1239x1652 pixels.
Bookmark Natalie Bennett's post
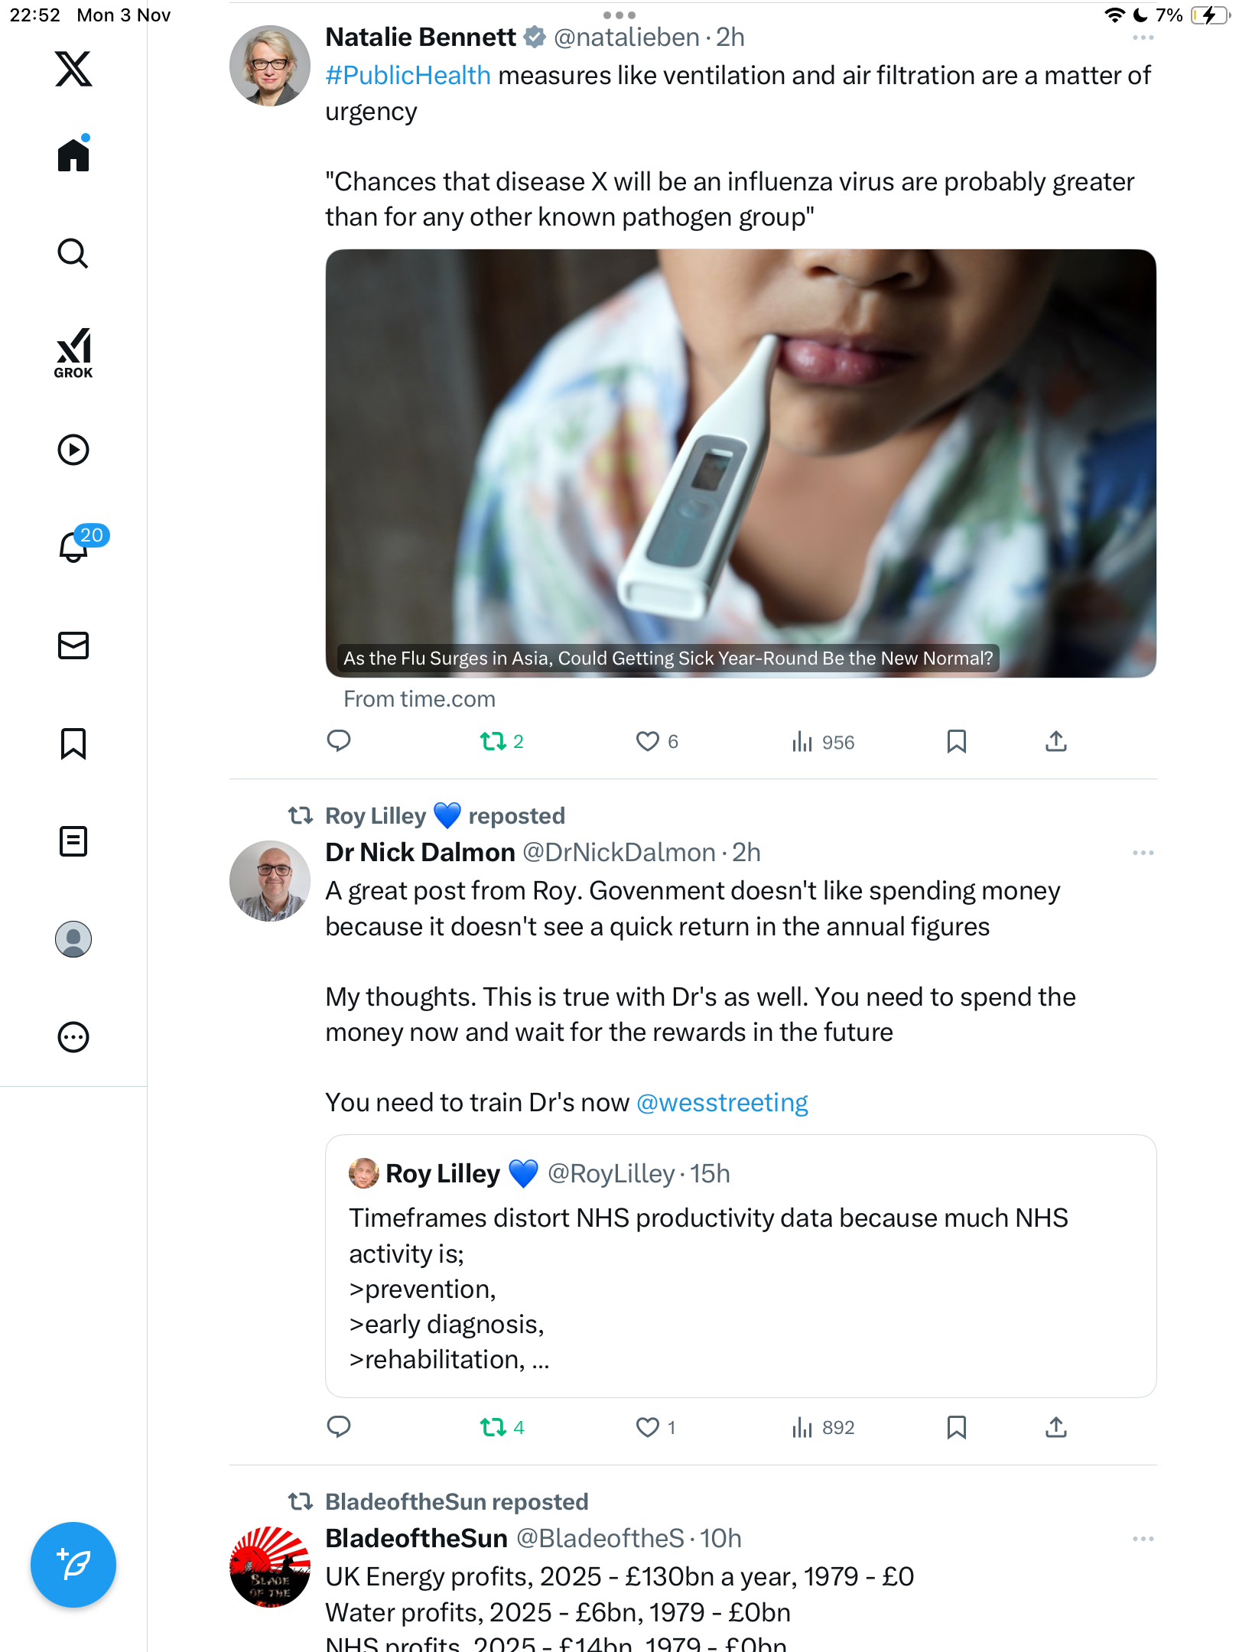(x=956, y=741)
